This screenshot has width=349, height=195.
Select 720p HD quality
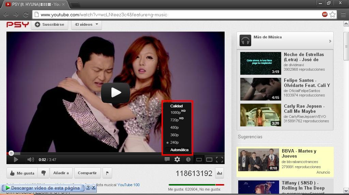177,120
